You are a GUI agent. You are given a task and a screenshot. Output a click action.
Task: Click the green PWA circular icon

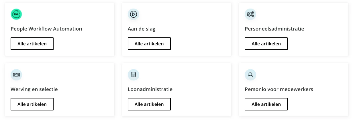point(16,14)
